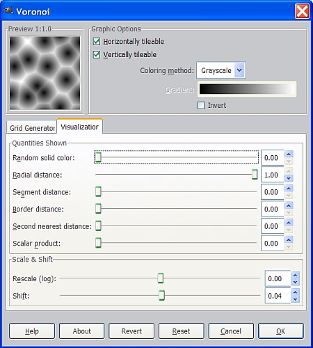
Task: Click the Second nearest distance slider handle
Action: 98,226
